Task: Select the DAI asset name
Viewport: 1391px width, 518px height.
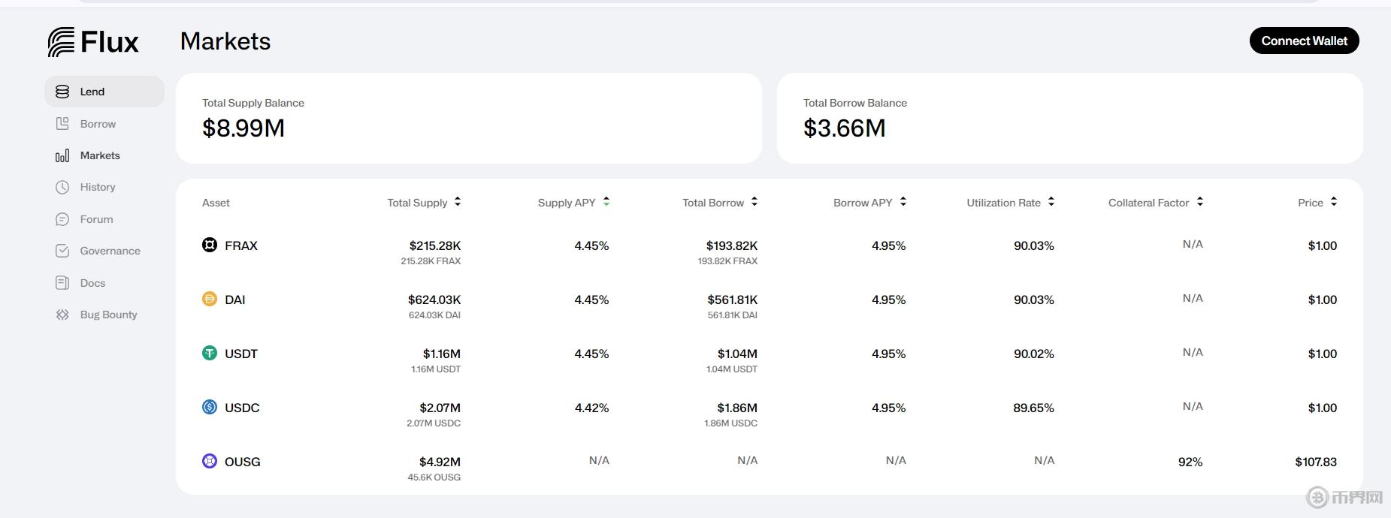Action: 235,300
